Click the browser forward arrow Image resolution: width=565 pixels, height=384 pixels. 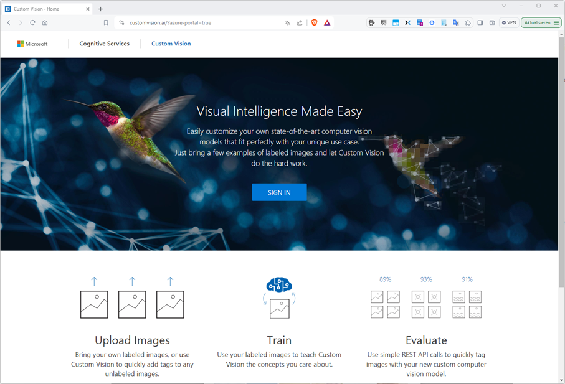coord(21,22)
